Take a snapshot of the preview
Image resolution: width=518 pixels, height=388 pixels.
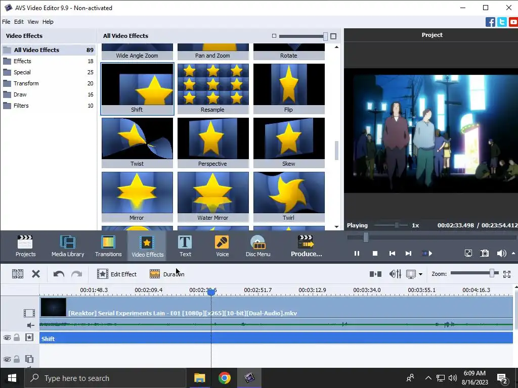coord(484,254)
